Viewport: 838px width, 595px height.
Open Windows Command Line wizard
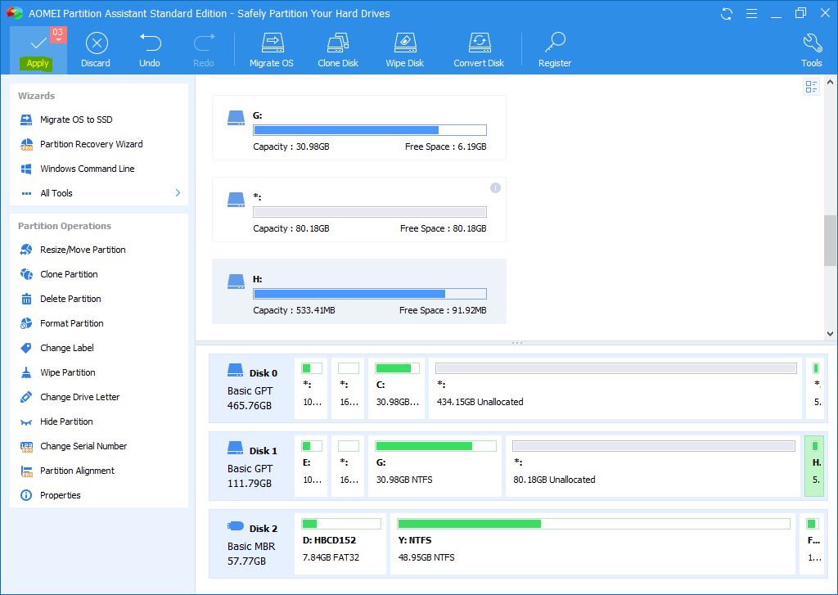(87, 169)
